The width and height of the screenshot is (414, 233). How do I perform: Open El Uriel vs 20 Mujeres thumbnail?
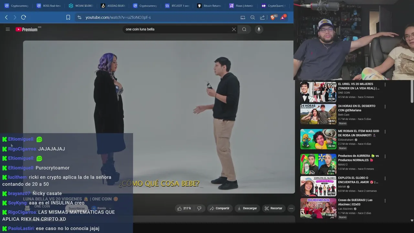[318, 92]
